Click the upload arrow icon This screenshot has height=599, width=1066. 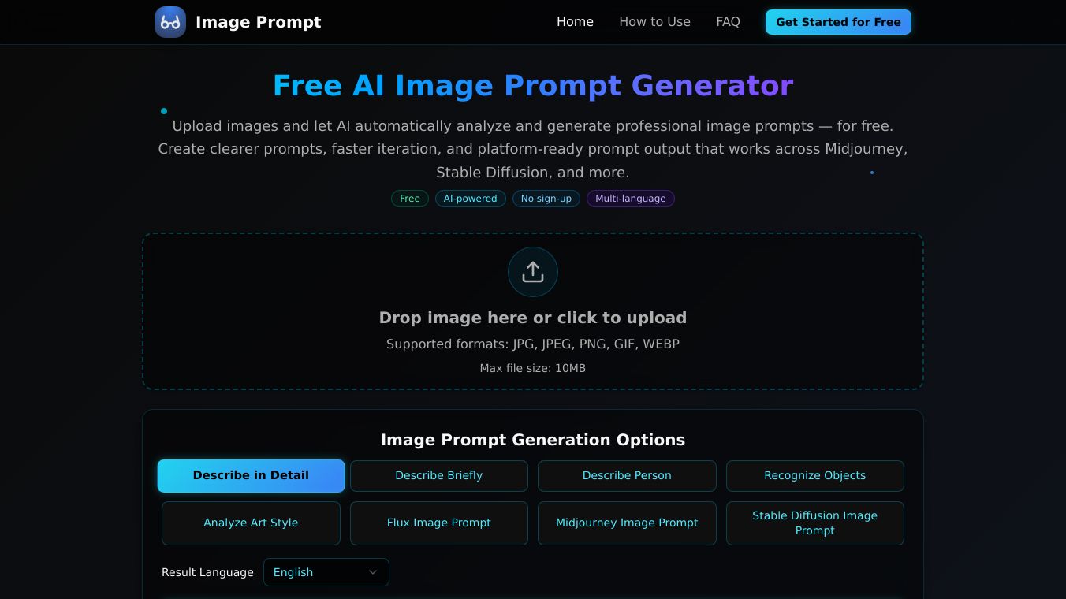coord(533,272)
